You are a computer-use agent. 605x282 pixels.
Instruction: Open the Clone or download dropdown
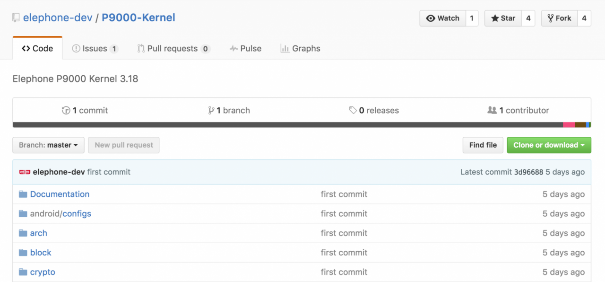[549, 145]
